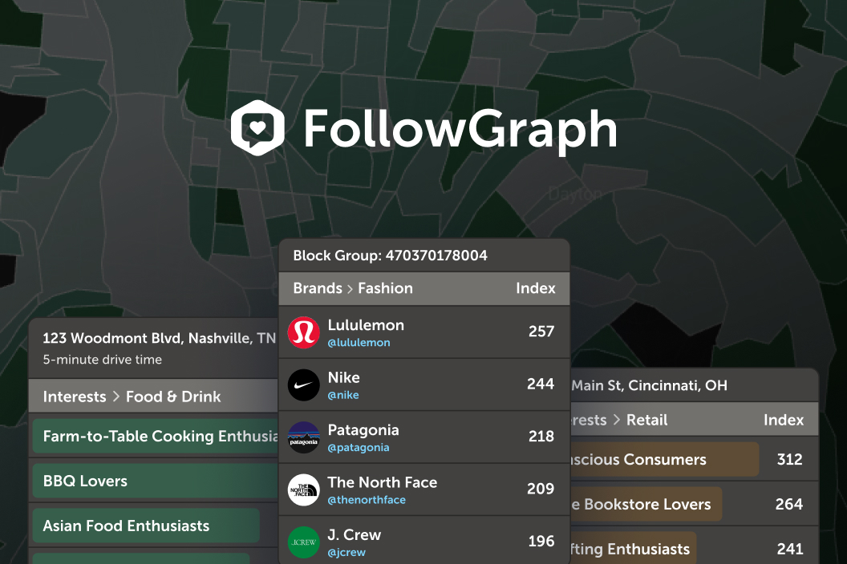Image resolution: width=847 pixels, height=564 pixels.
Task: Open the @thenorthface handle link
Action: coord(367,500)
